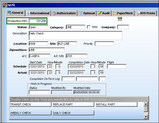Select WEEKLY CHECK description text

[31, 113]
